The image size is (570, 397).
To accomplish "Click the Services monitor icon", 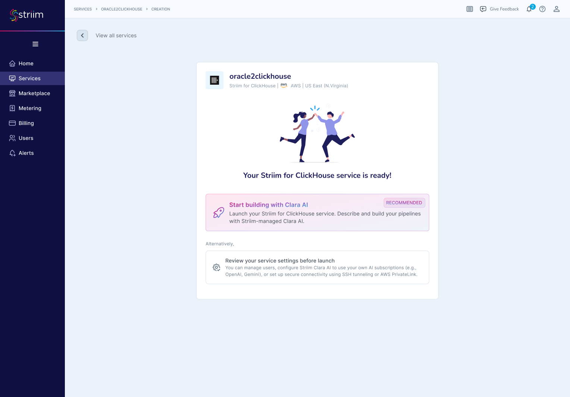I will [x=12, y=78].
